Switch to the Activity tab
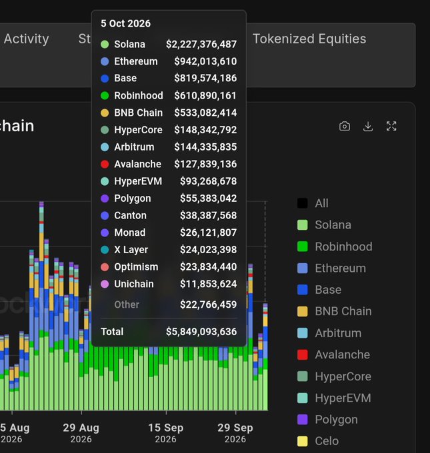430x453 pixels. tap(26, 39)
